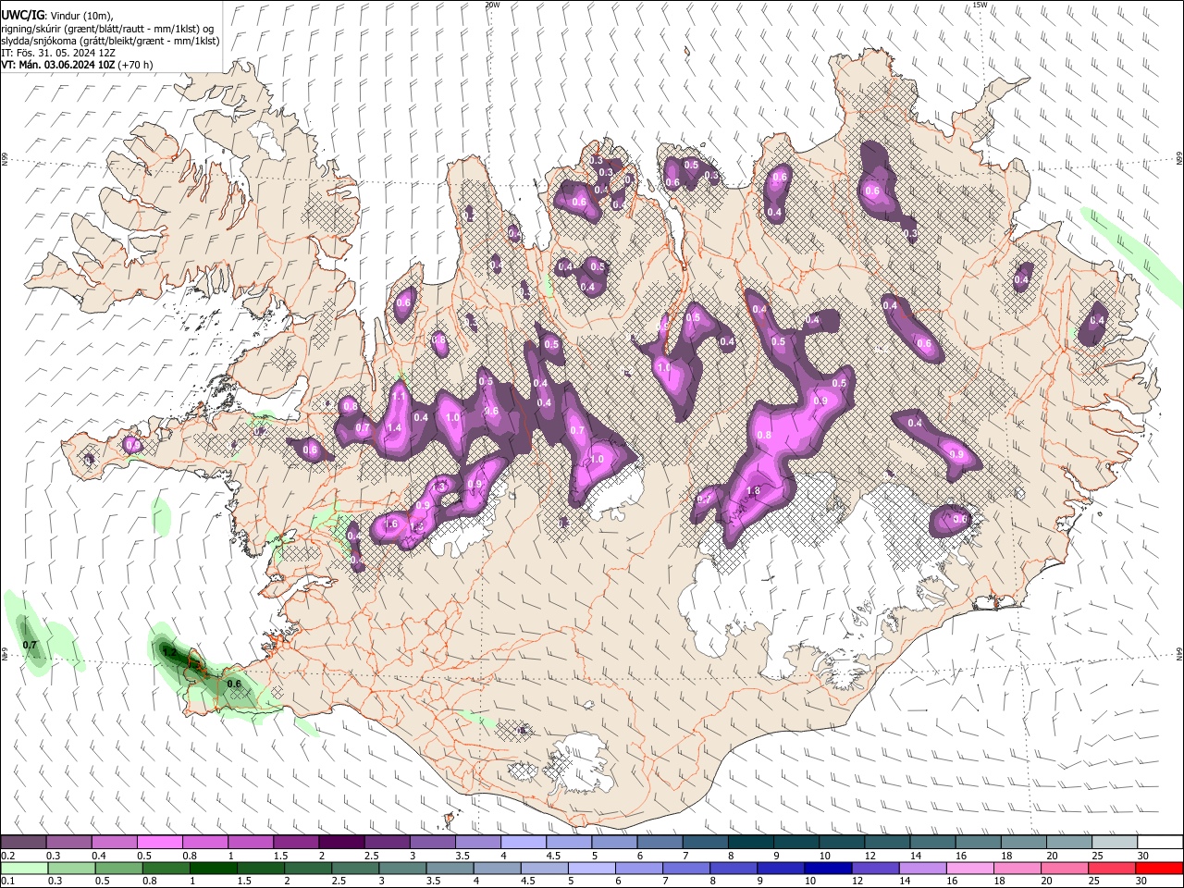This screenshot has width=1184, height=888.
Task: Select snow-scale swatch between 25 and 30
Action: 1115,842
